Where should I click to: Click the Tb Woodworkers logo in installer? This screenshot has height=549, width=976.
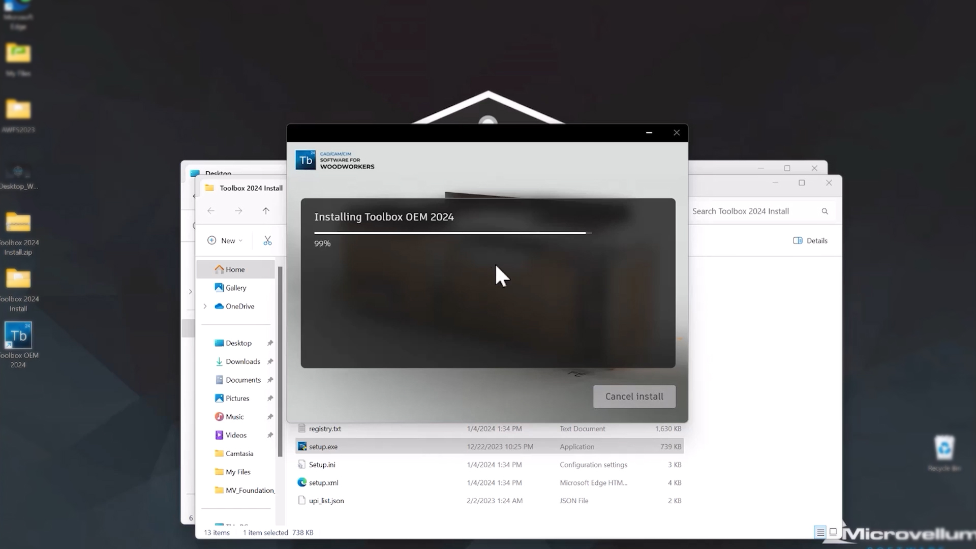click(335, 160)
